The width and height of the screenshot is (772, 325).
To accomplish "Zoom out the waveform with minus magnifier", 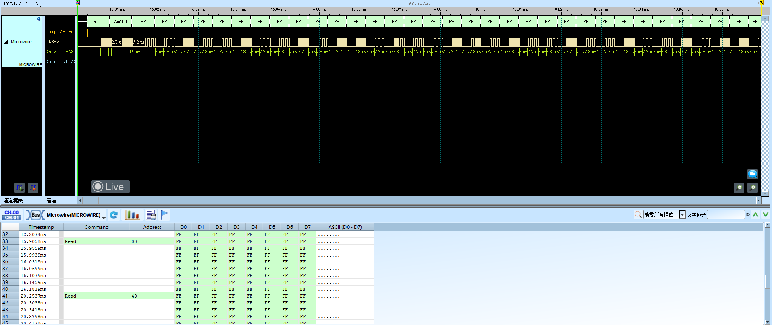I will point(739,188).
